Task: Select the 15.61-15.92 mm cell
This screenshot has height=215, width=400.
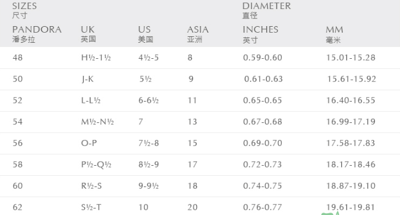Action: click(x=351, y=79)
